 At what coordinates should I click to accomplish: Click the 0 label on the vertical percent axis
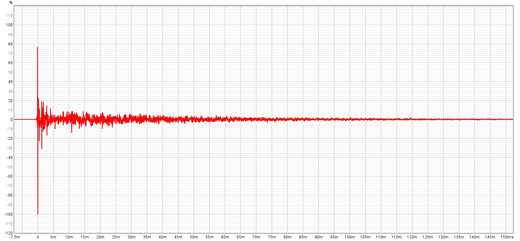[11, 120]
